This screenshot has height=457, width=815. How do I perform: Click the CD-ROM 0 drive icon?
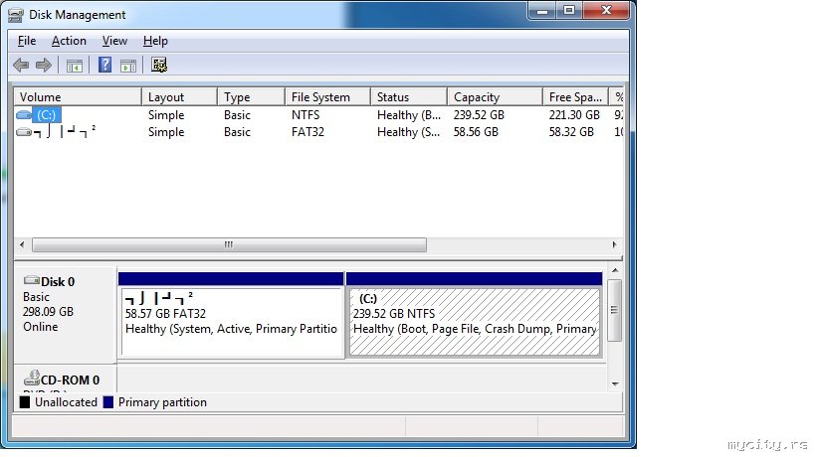click(32, 378)
